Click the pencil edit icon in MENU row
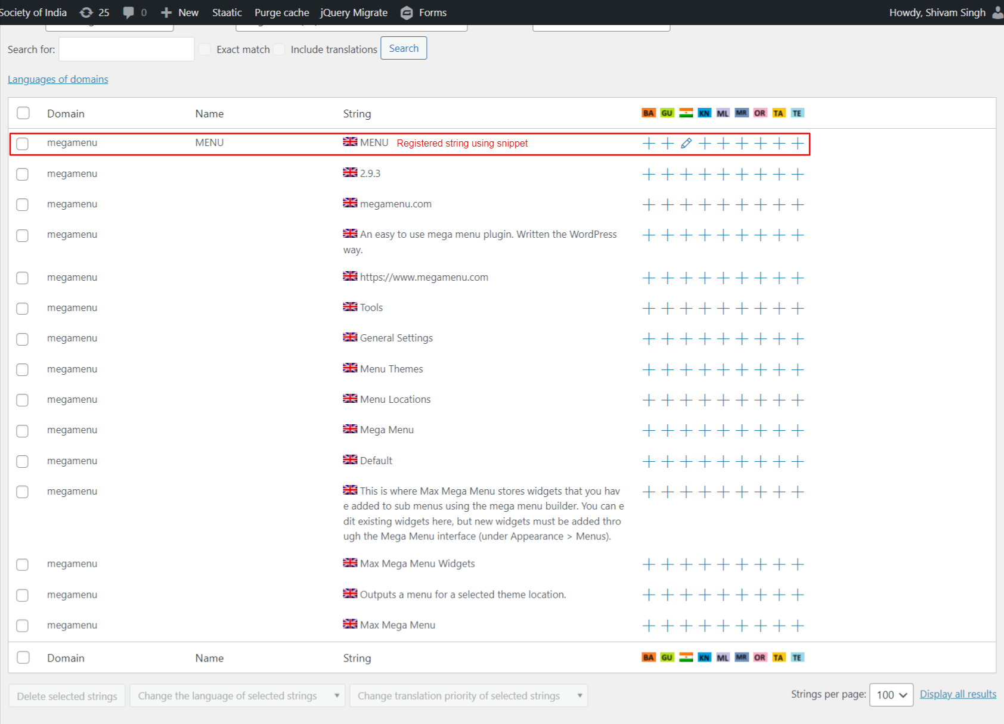This screenshot has width=1004, height=724. click(x=686, y=143)
